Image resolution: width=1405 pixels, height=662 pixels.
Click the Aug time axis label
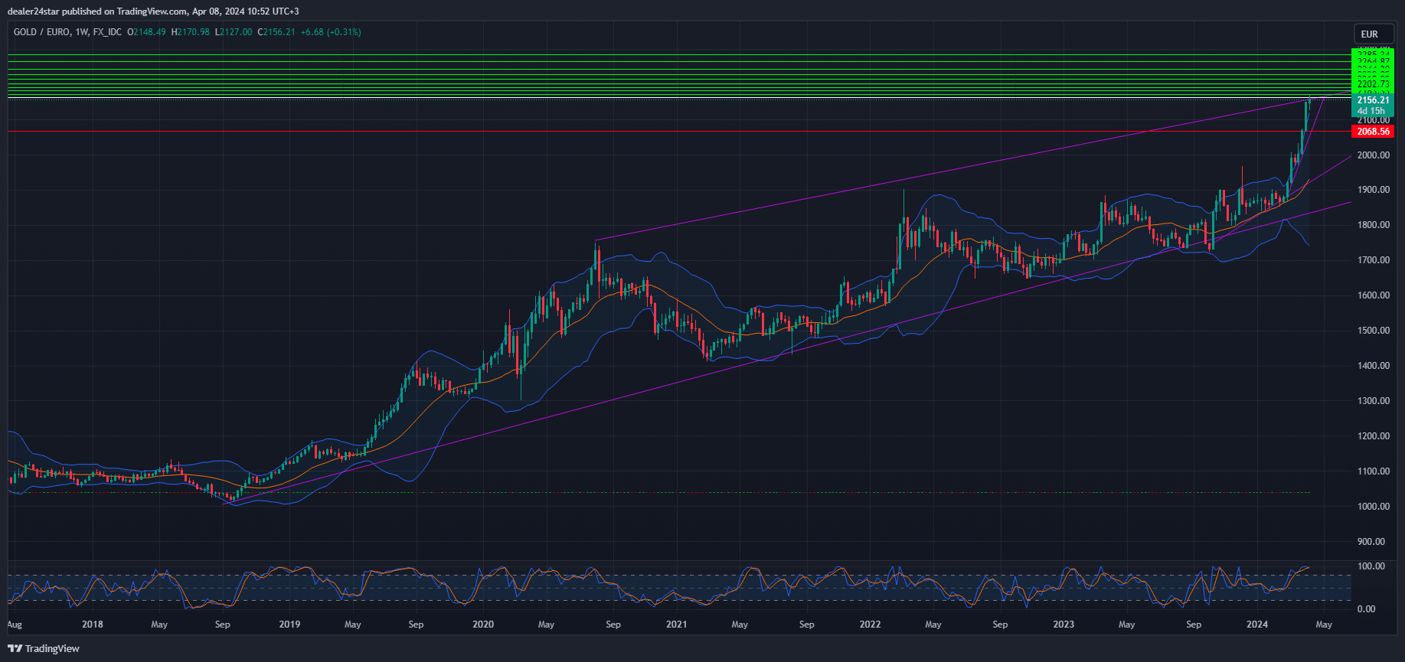tap(15, 624)
